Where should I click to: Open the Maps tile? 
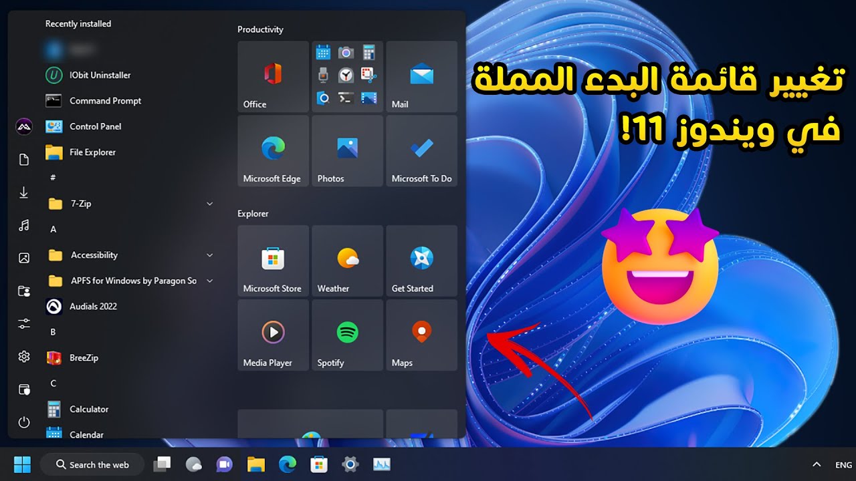[x=421, y=335]
